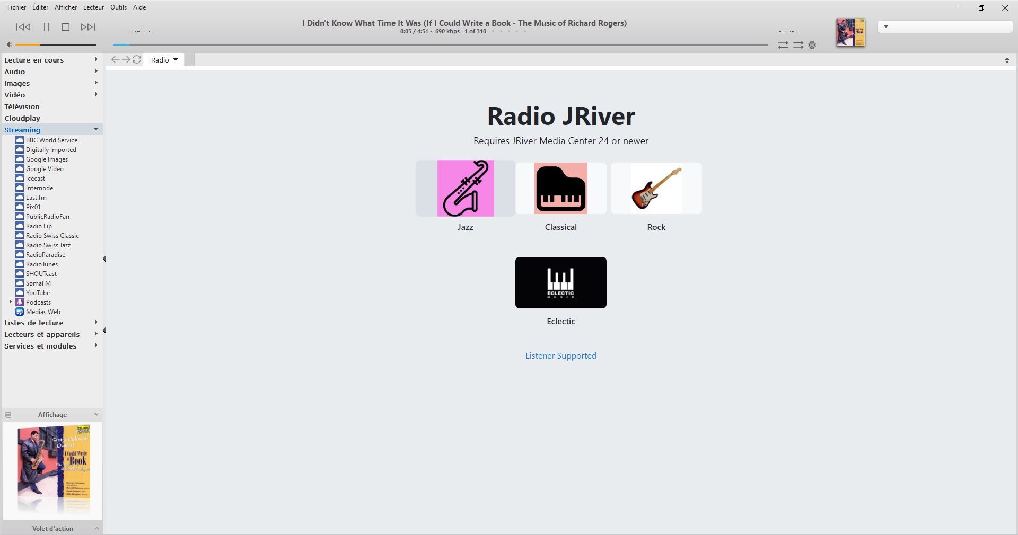This screenshot has height=535, width=1018.
Task: Open the Jazz radio station tile
Action: pos(465,189)
